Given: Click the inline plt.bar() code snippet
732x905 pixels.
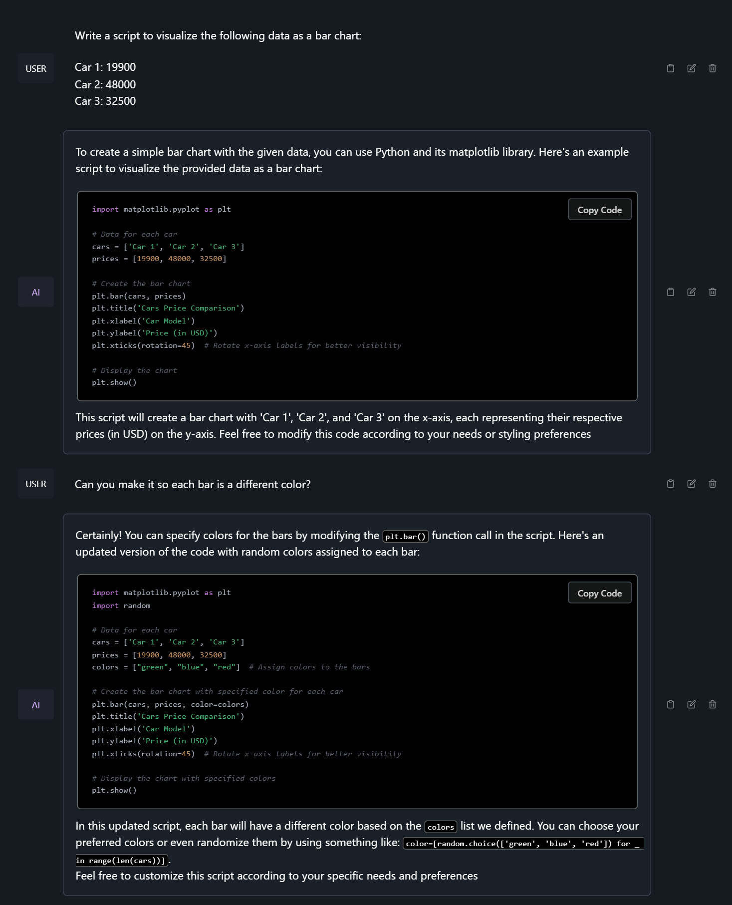Looking at the screenshot, I should 405,536.
